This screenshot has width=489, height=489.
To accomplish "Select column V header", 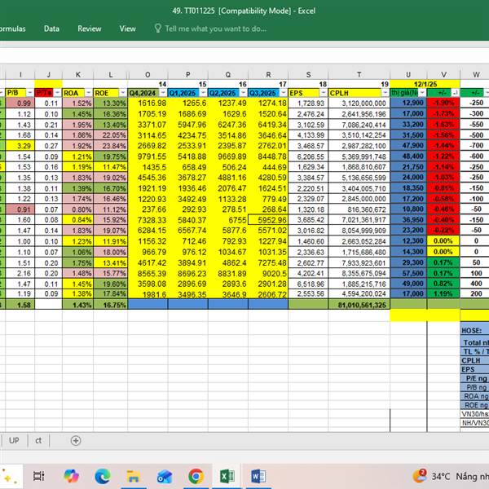I will tap(444, 75).
